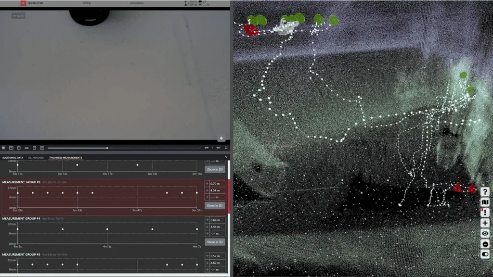Click the 4.62 m value in Group #5
Viewport: 493px width, 277px height.
[x=215, y=263]
